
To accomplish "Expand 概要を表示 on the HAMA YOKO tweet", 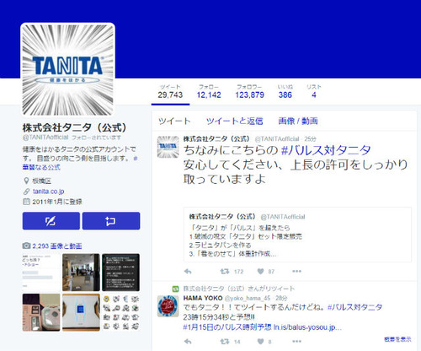I will 397,339.
